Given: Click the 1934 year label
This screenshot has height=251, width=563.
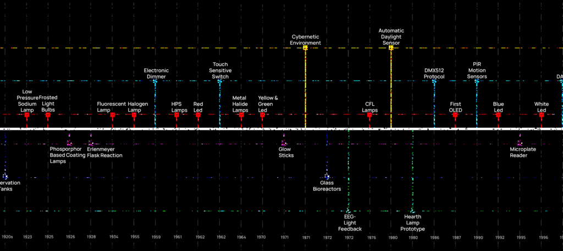Looking at the screenshot, I should pos(113,237).
